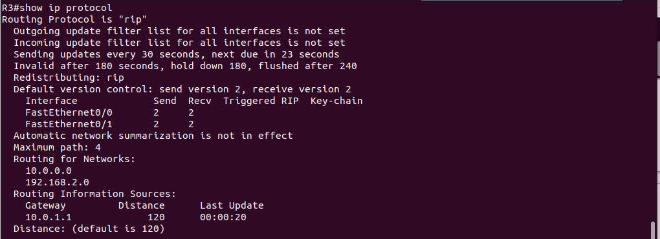
Task: Click network 192.168.2.0 in the list
Action: tap(57, 182)
